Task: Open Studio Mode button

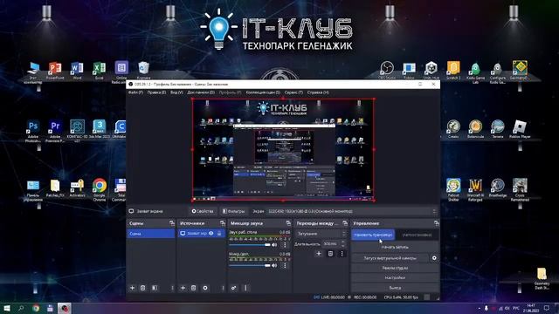Action: pyautogui.click(x=395, y=268)
